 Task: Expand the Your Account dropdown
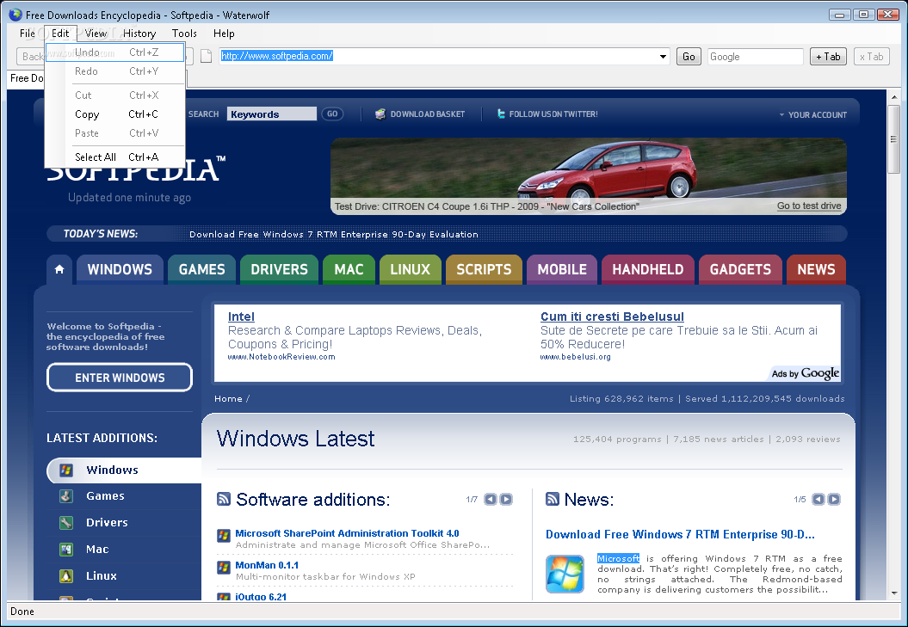click(x=813, y=114)
